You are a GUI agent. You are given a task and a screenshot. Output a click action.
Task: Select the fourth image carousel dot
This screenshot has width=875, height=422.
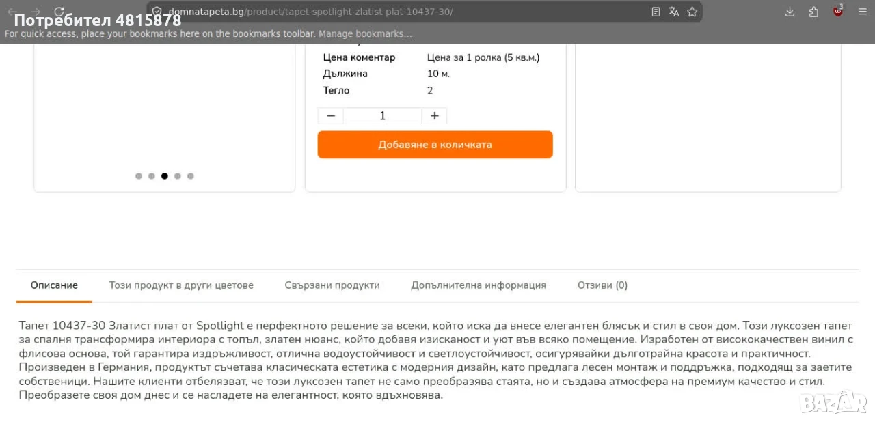[178, 176]
